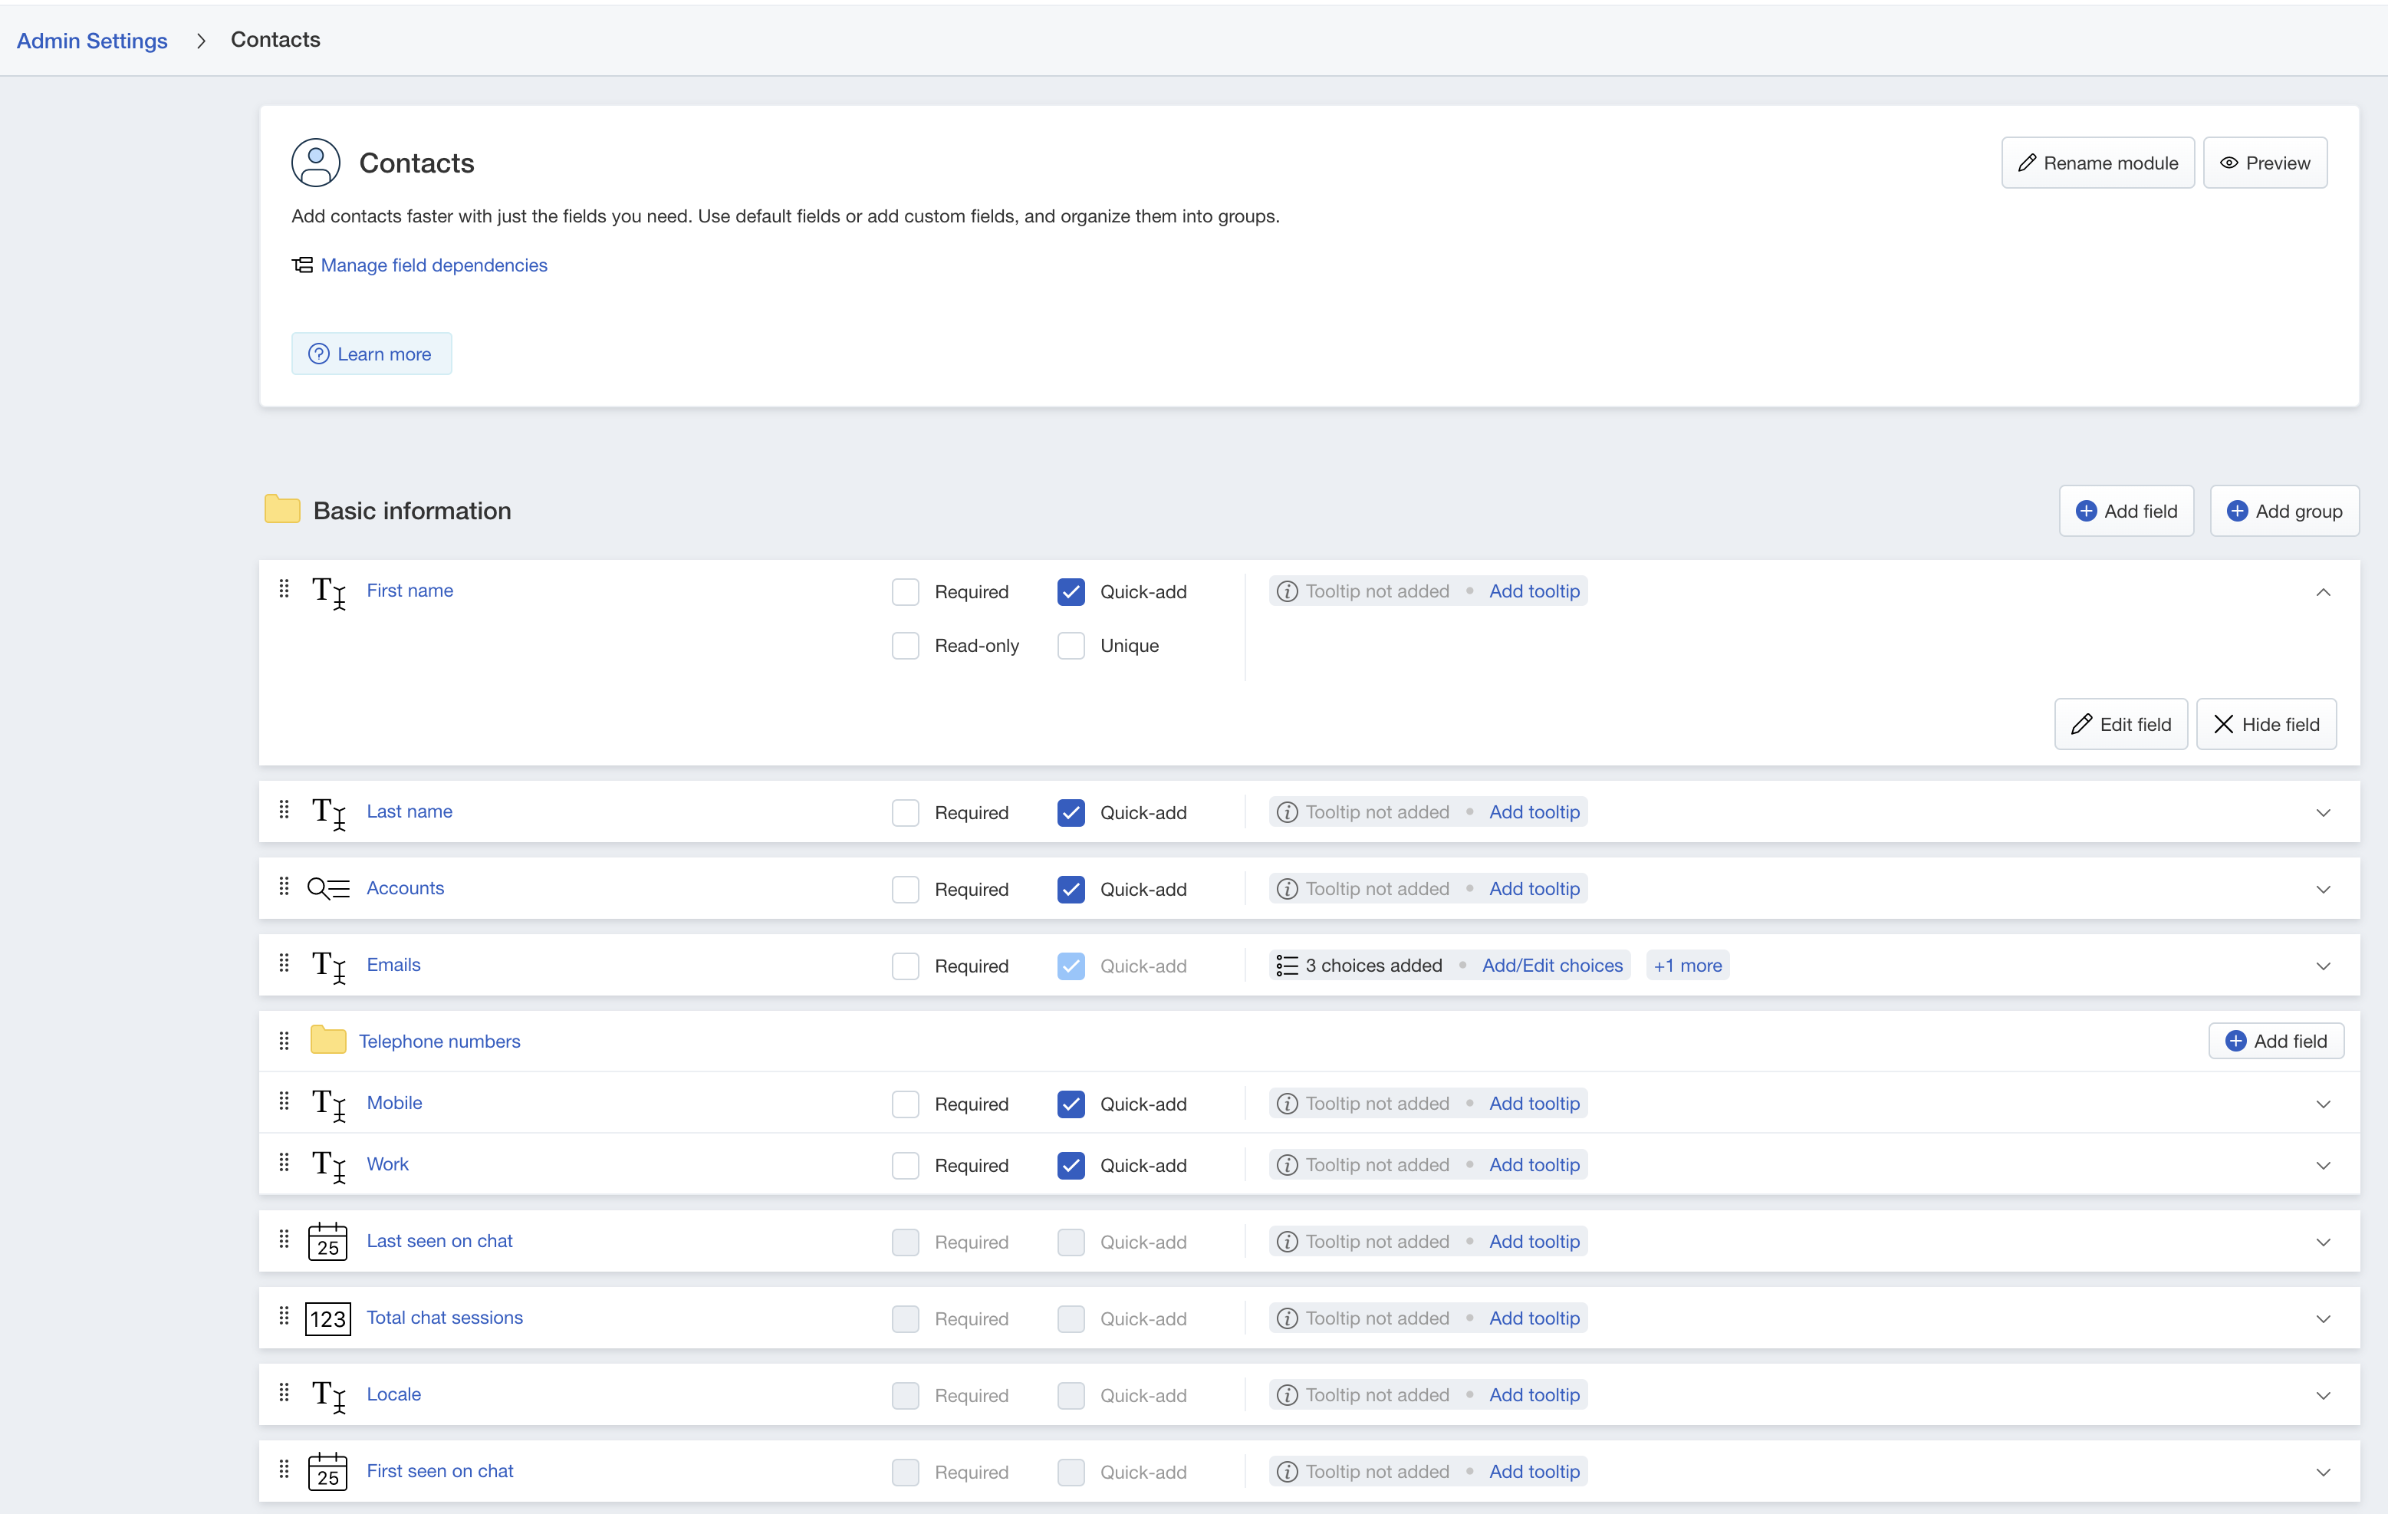Image resolution: width=2388 pixels, height=1514 pixels.
Task: Click the choices list icon in Emails row
Action: point(1288,966)
